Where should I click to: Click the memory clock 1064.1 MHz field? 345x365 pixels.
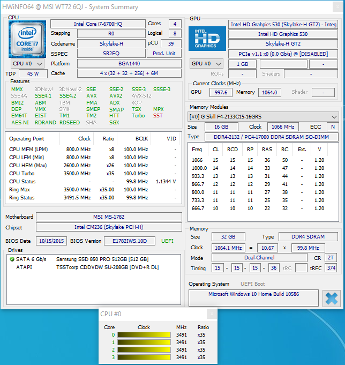point(228,248)
